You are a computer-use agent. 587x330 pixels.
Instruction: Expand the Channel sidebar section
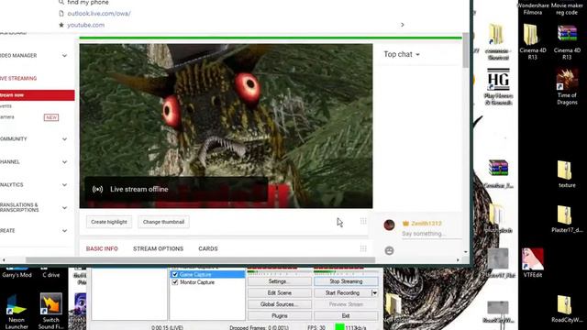(64, 162)
